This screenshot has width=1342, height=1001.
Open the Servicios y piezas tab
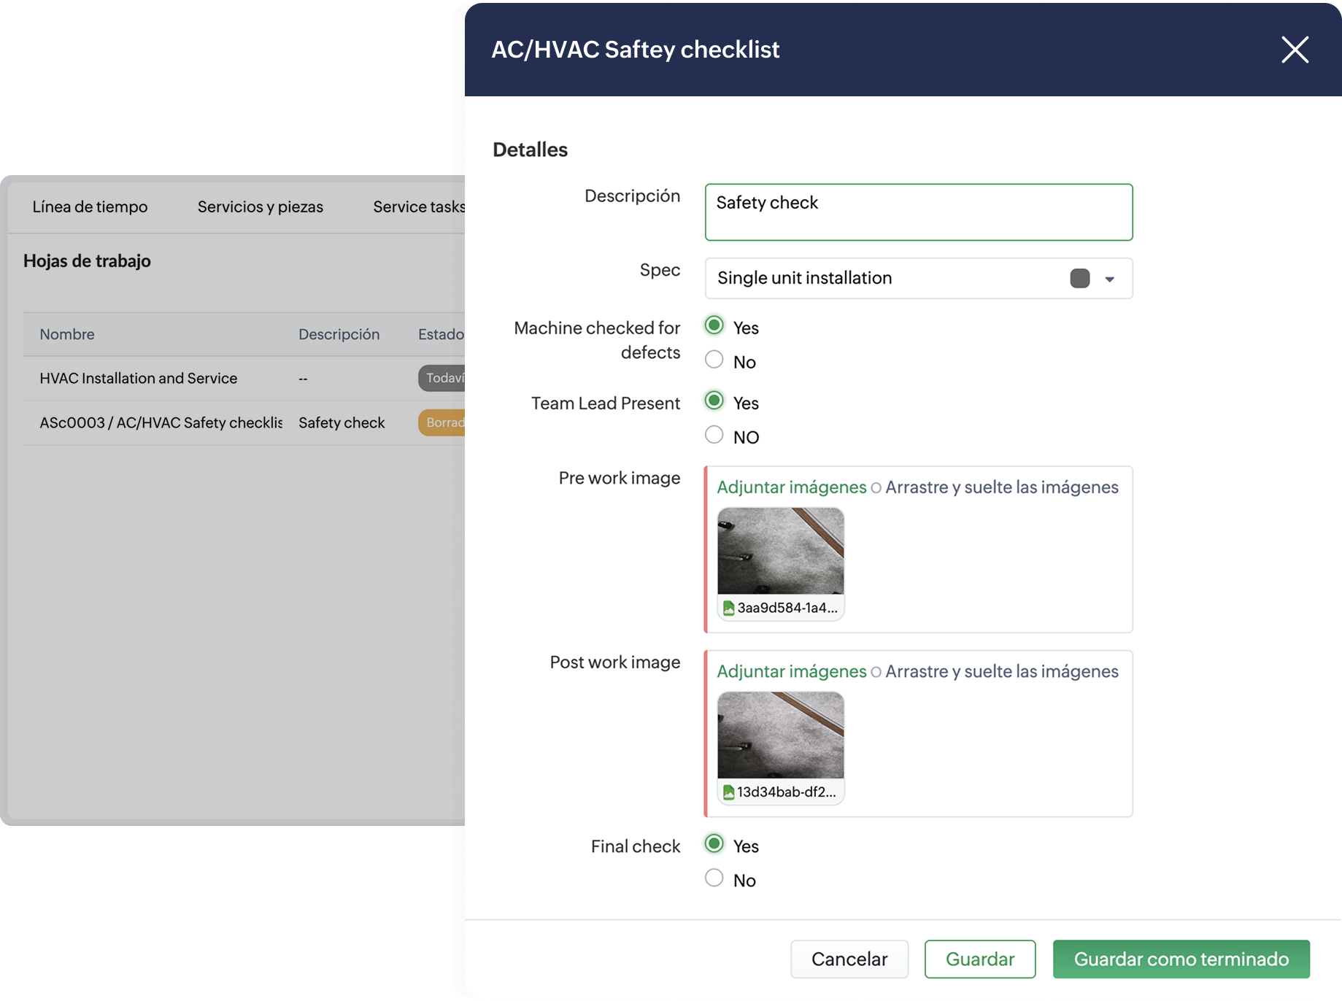click(x=260, y=207)
